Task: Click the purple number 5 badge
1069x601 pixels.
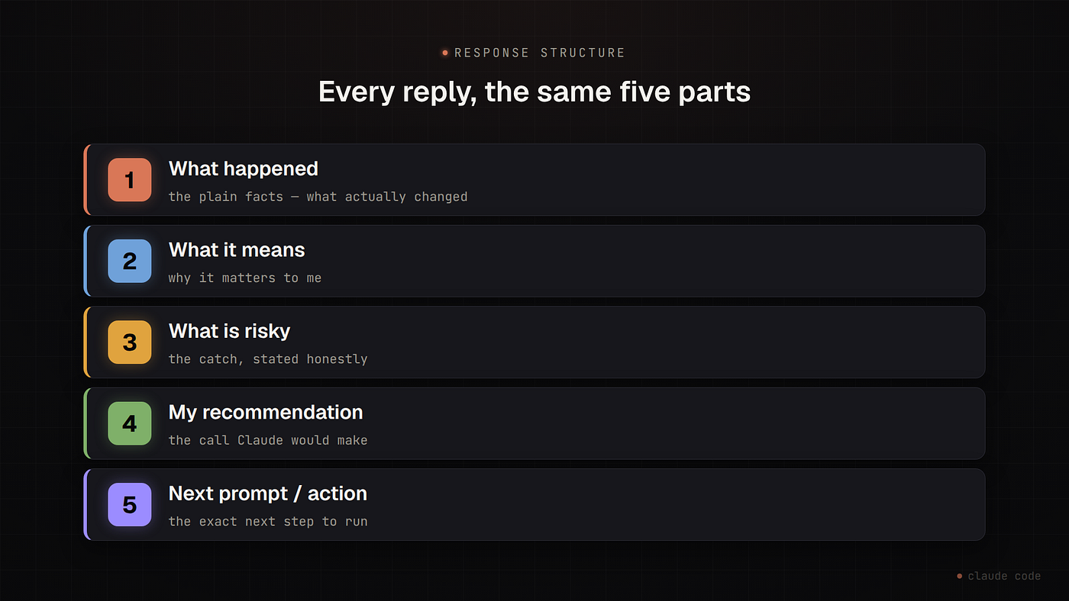Action: click(130, 505)
